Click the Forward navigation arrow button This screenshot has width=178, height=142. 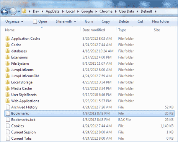(x=13, y=11)
